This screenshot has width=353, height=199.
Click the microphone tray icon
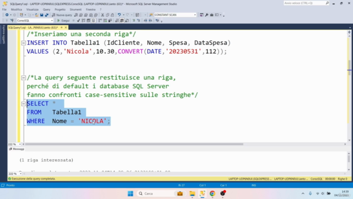click(x=310, y=193)
